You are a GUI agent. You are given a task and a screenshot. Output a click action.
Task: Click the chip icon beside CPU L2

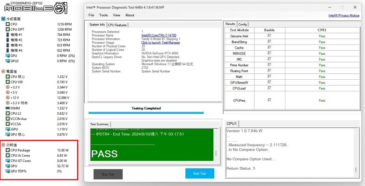tap(7, 113)
